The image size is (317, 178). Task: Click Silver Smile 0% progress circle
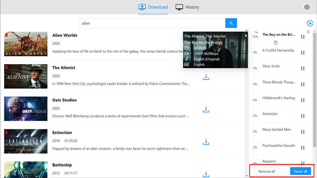(x=255, y=68)
